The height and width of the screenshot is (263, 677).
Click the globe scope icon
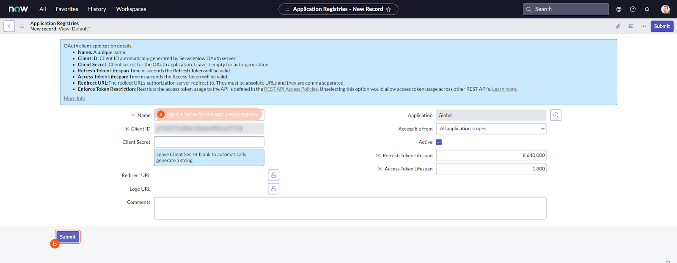[619, 9]
